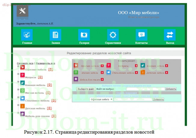Image resolution: width=196 pixels, height=138 pixels.
Task: Click the Выход arrows icon
Action: pyautogui.click(x=170, y=35)
